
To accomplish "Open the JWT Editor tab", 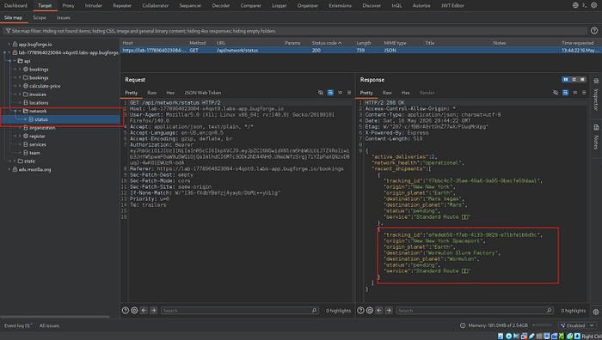I will point(452,6).
